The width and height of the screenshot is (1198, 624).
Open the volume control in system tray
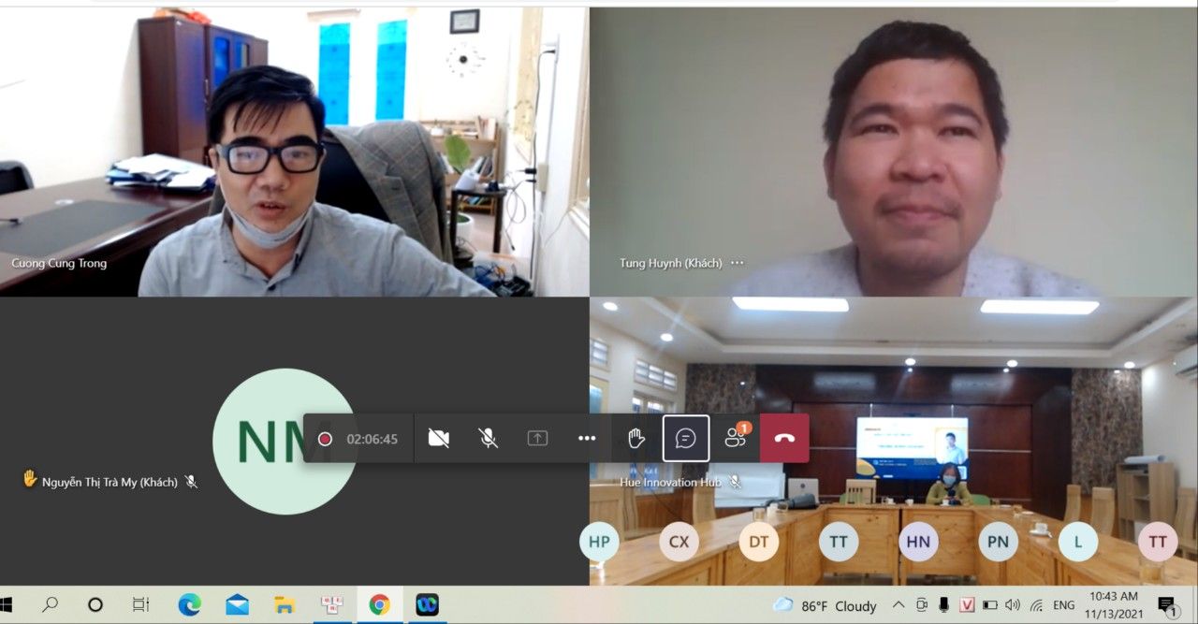tap(1013, 605)
